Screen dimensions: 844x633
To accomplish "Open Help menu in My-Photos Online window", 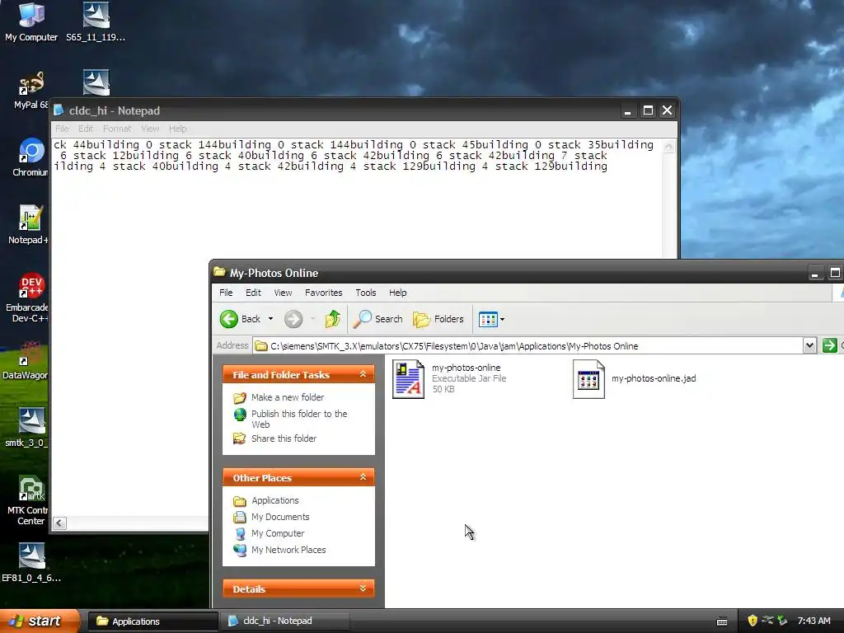I will [398, 293].
